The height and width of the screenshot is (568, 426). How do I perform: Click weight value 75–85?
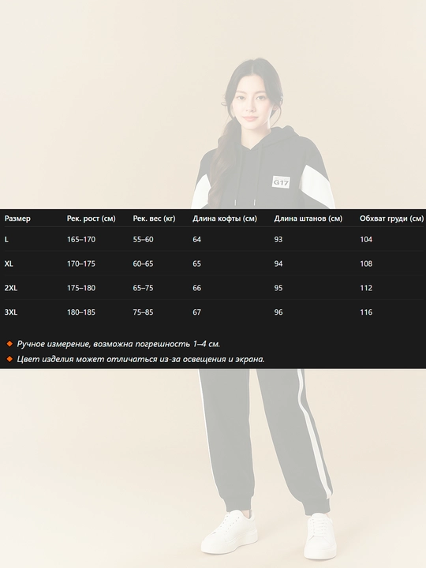click(143, 312)
